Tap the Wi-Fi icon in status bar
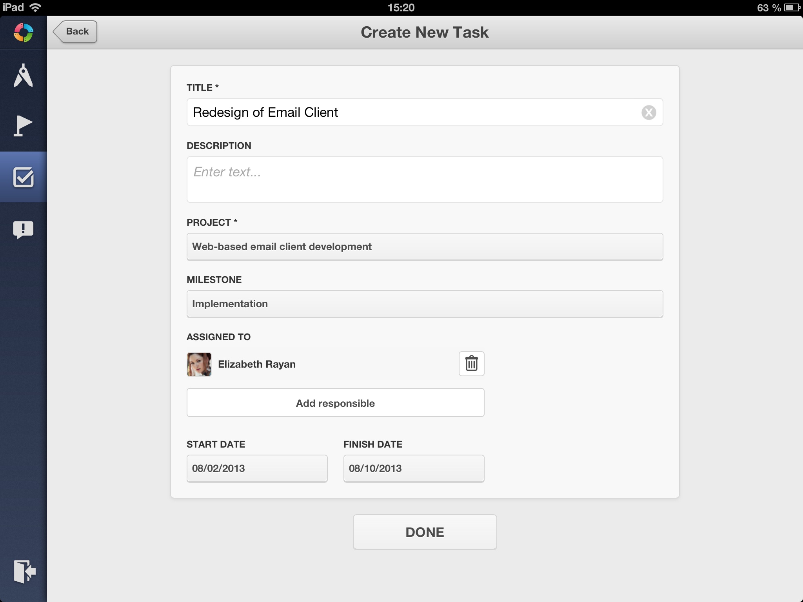The height and width of the screenshot is (602, 803). 36,7
